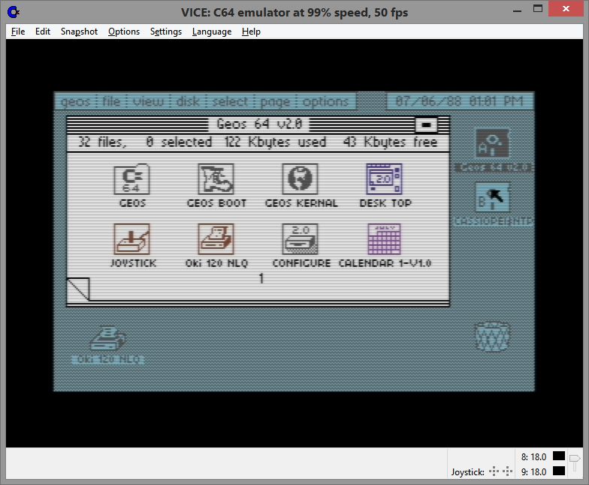Screen dimensions: 589x485
Task: Click the waste basket icon
Action: (492, 336)
